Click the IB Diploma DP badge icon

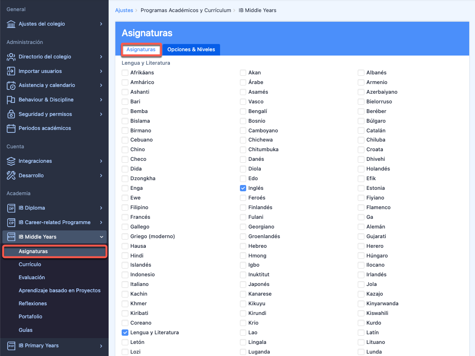point(11,208)
